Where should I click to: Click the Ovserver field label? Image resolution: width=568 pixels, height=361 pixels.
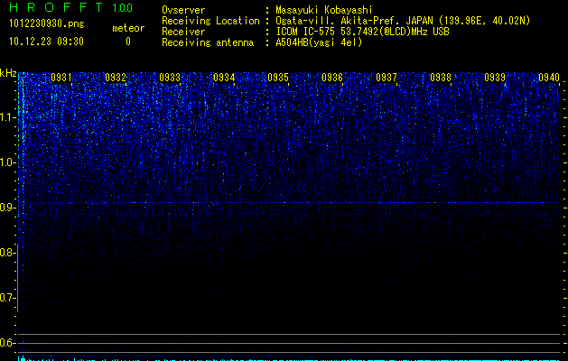coord(183,10)
